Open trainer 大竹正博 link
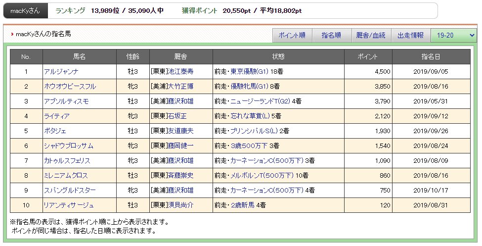This screenshot has height=246, width=482. (x=181, y=87)
